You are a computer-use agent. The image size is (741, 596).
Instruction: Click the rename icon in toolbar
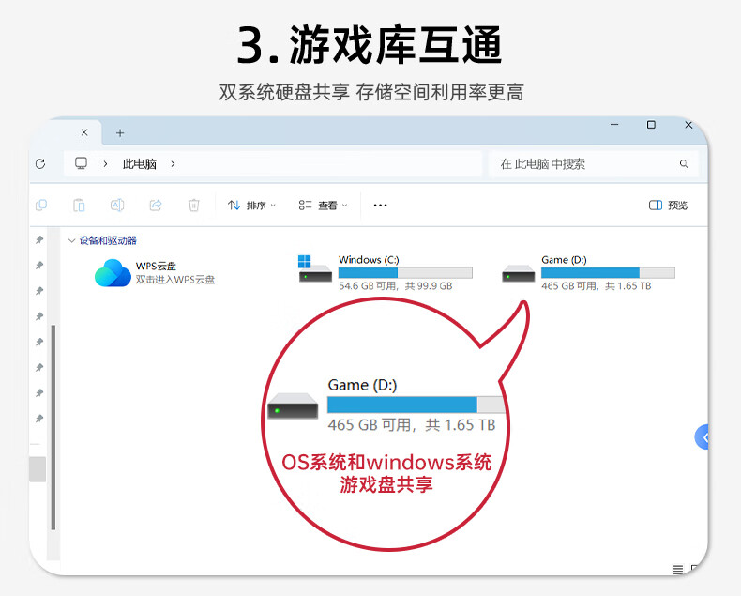(x=117, y=206)
